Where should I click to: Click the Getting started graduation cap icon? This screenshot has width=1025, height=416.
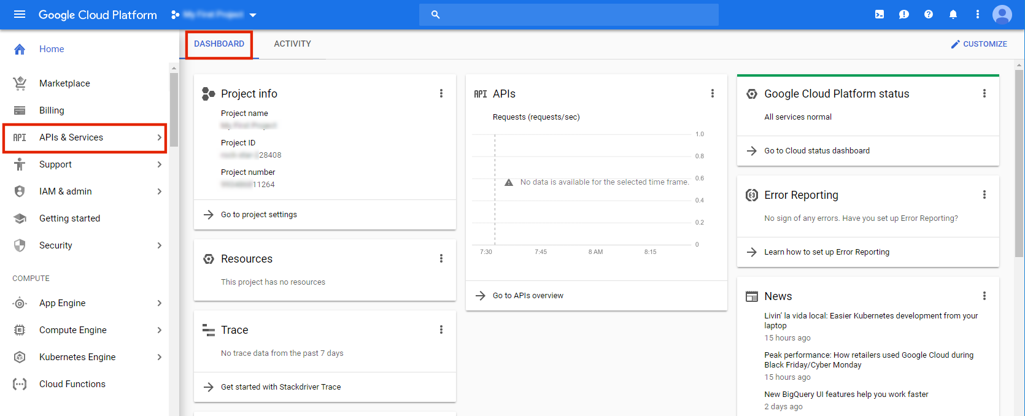[20, 218]
